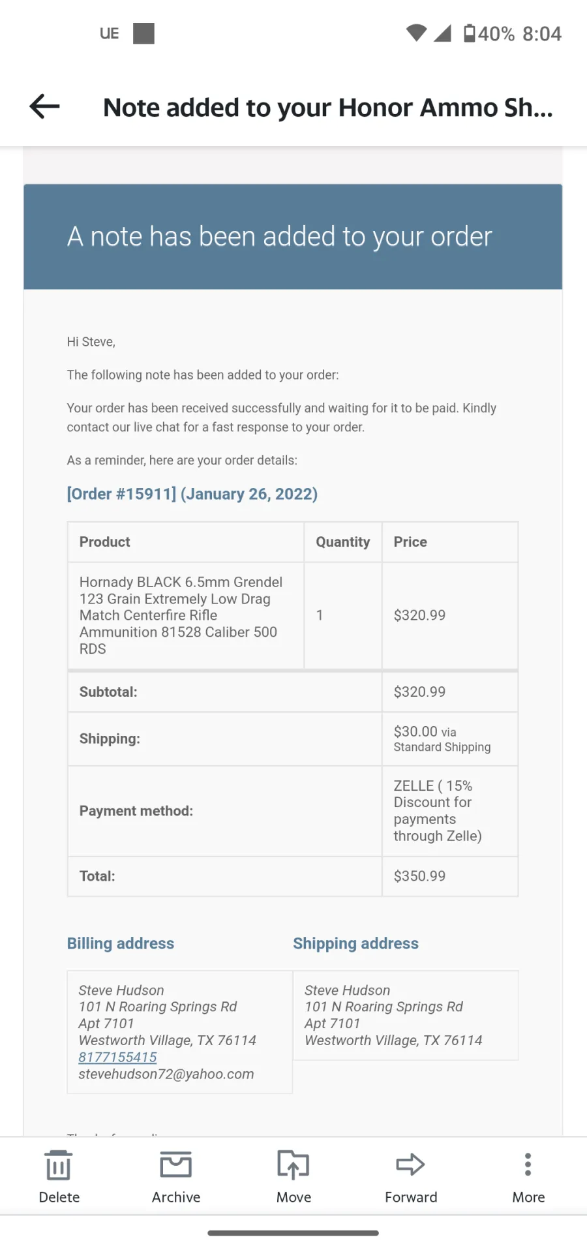587x1250 pixels.
Task: Tap the Archive box icon
Action: 176,1165
